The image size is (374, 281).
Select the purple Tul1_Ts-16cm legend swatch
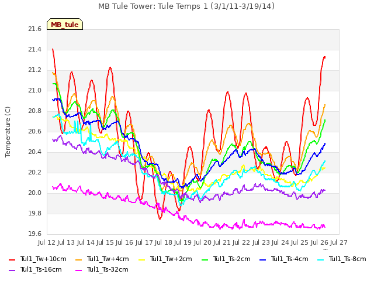[12, 270]
